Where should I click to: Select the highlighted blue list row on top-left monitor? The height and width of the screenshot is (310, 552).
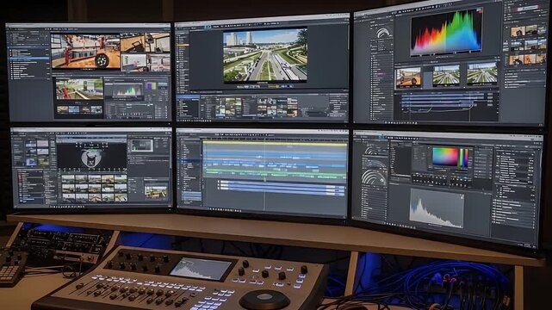click(29, 58)
